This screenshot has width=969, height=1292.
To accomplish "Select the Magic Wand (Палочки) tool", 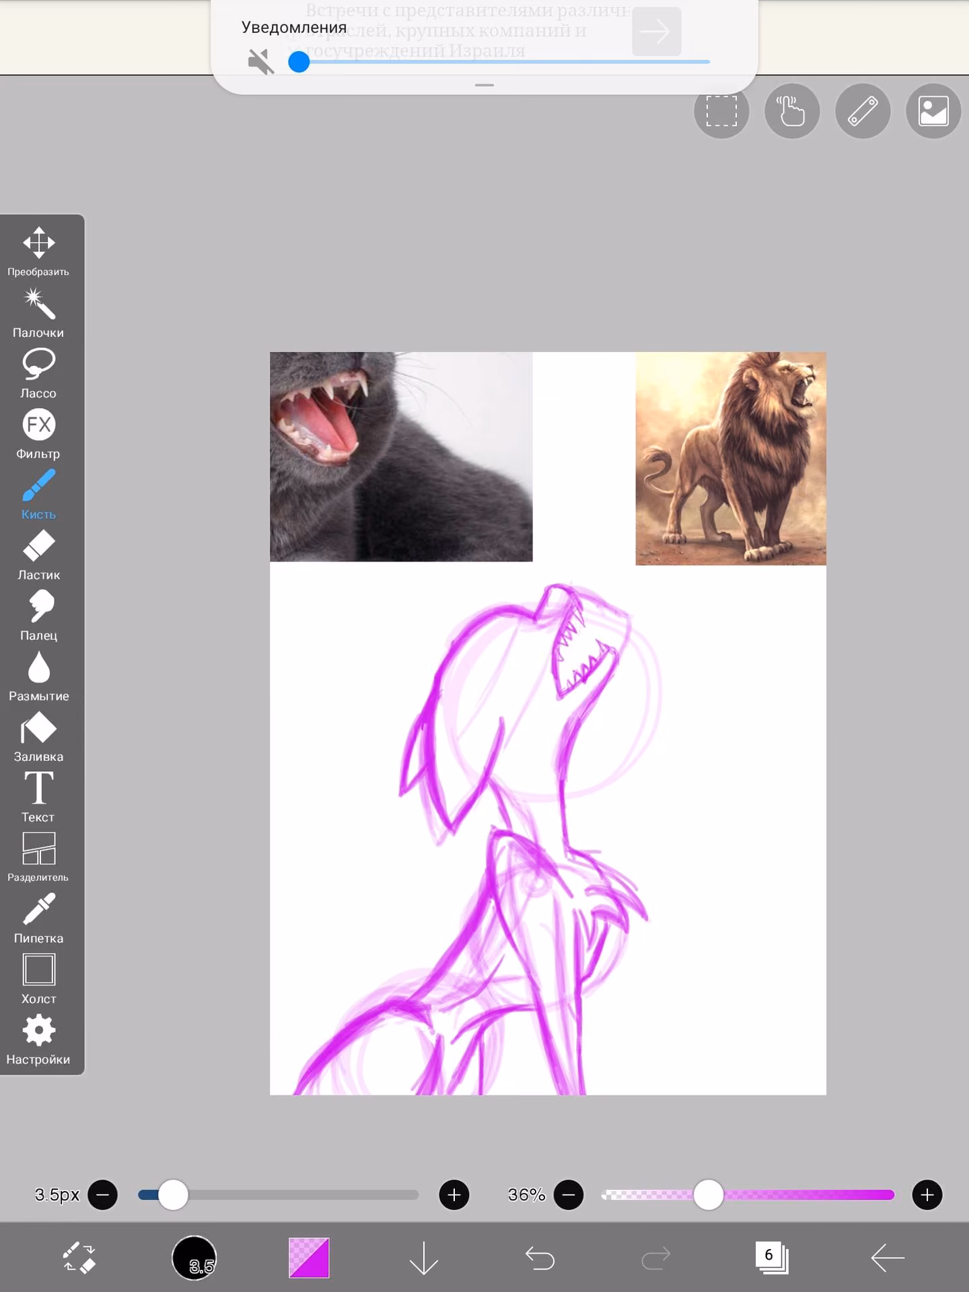I will [x=38, y=313].
